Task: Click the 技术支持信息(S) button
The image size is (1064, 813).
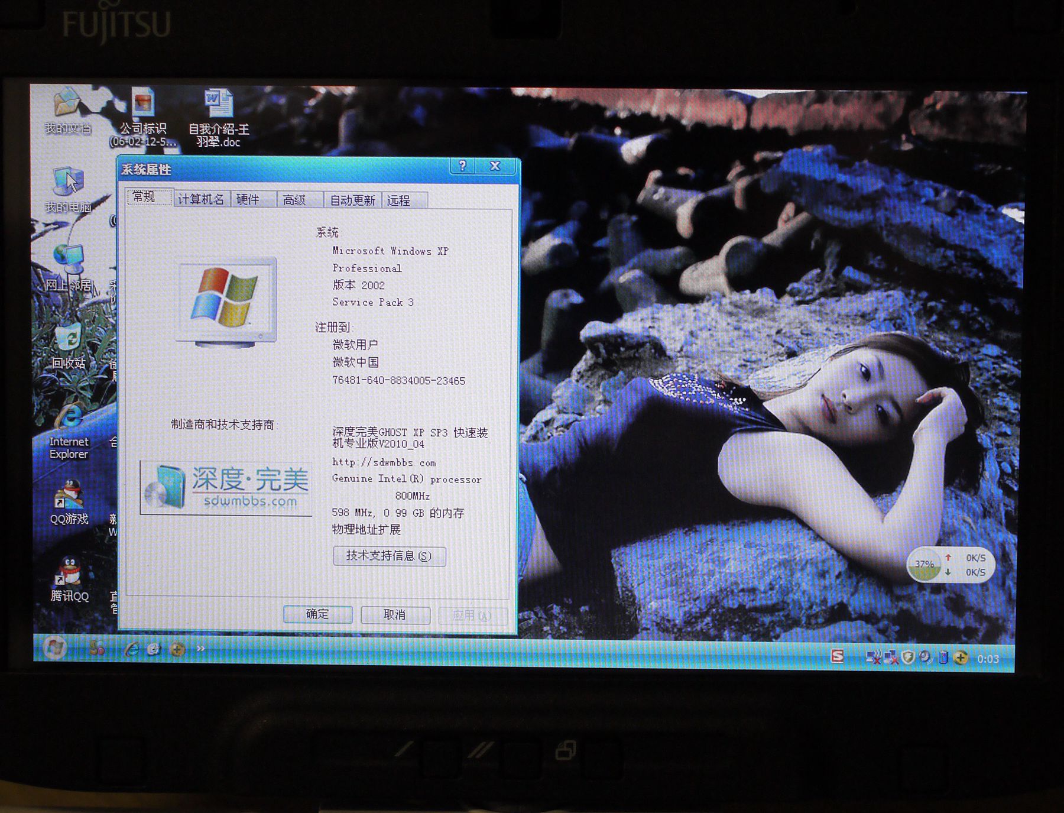Action: (390, 556)
